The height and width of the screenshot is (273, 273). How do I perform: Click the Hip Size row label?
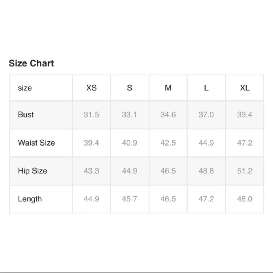click(x=32, y=171)
